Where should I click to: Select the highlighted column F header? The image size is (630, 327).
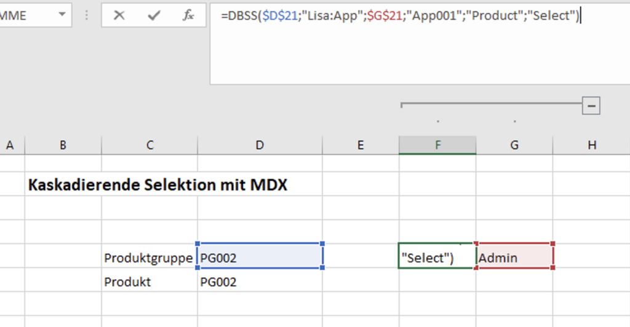(x=437, y=145)
